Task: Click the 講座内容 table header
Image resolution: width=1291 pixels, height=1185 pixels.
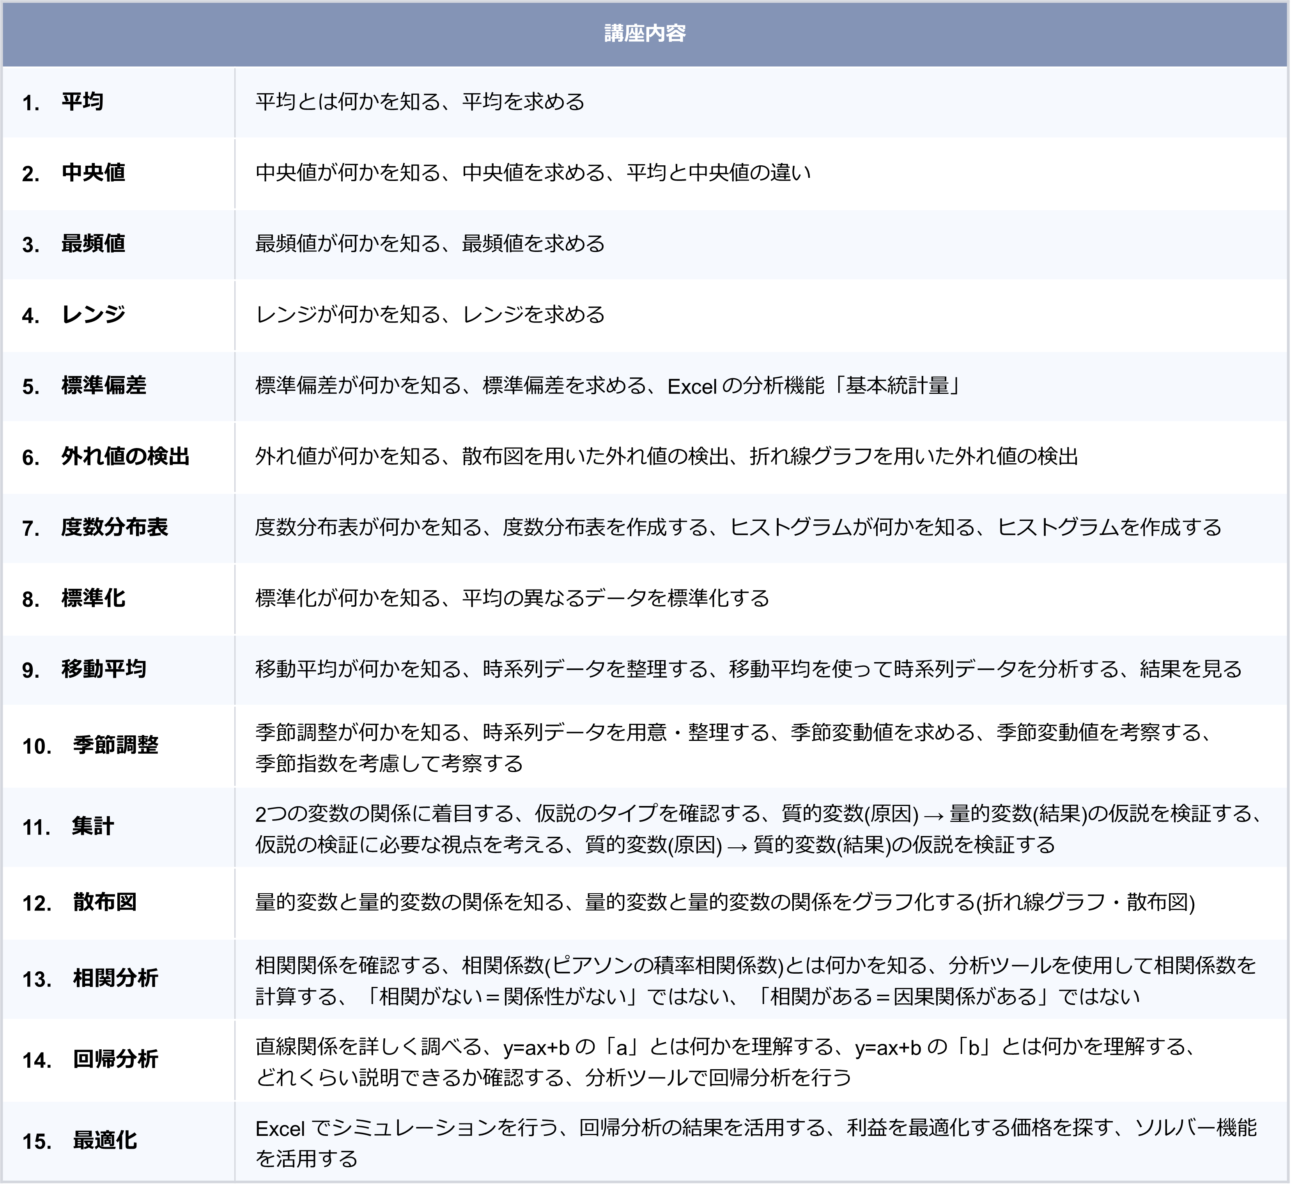Action: [645, 34]
